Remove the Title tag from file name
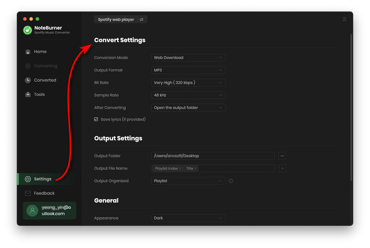Image resolution: width=370 pixels, height=248 pixels. click(196, 169)
